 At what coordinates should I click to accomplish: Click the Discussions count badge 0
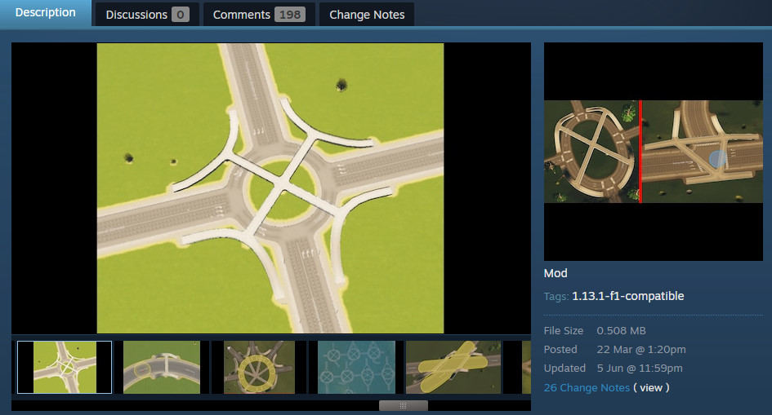pyautogui.click(x=181, y=15)
